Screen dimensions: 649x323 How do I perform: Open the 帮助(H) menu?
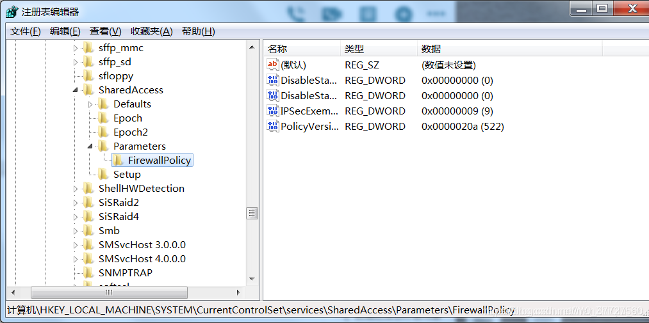point(198,31)
